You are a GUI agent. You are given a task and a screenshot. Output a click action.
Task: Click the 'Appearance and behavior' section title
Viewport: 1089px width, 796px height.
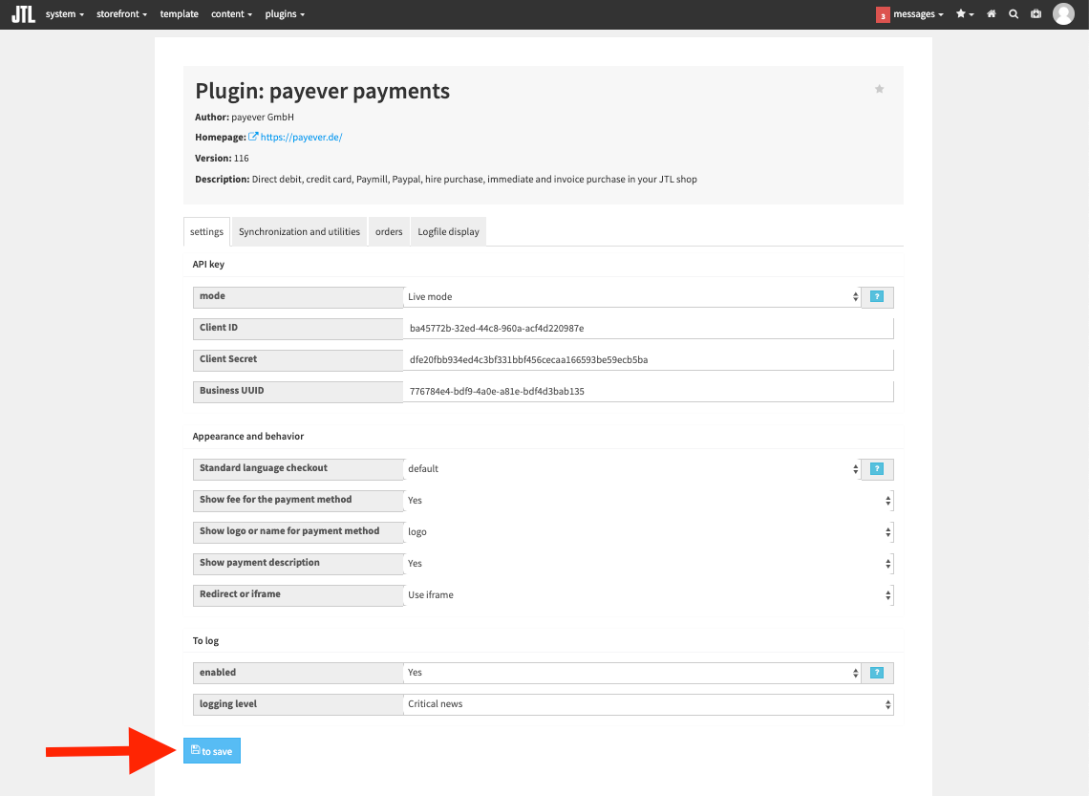[248, 436]
